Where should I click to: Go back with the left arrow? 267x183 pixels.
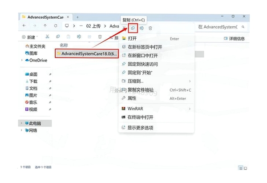point(24,25)
